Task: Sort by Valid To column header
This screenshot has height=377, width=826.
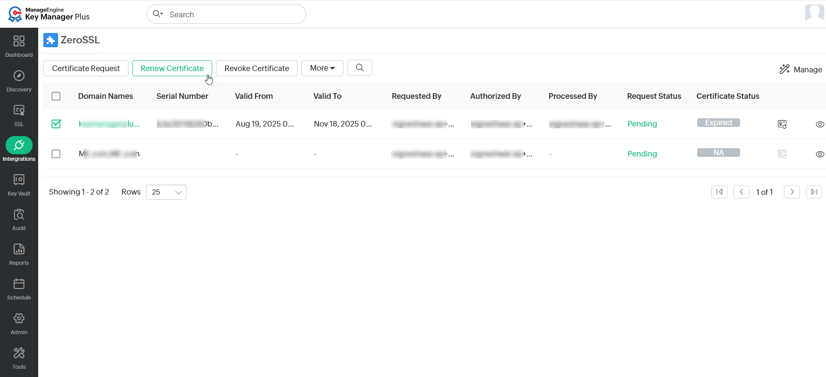Action: (x=328, y=96)
